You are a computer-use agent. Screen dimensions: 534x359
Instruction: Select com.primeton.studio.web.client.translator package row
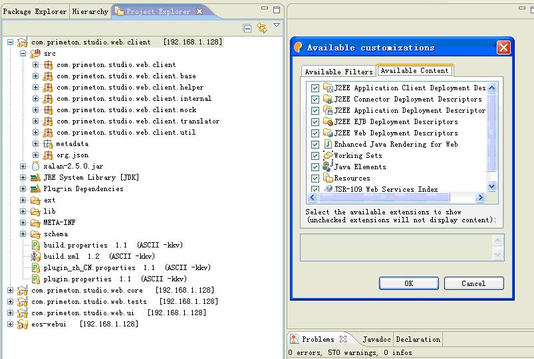coord(138,121)
